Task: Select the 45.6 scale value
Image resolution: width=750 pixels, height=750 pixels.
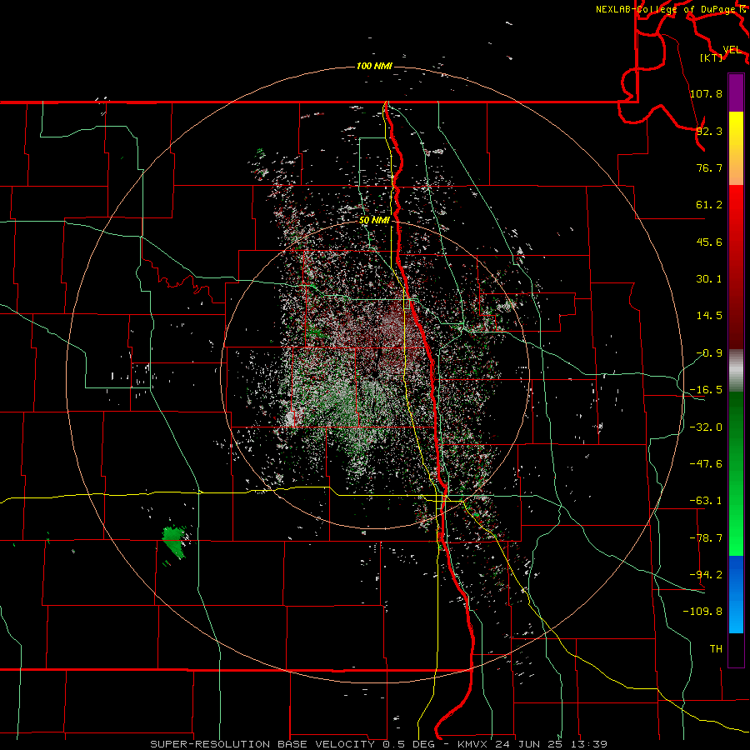Action: tap(709, 242)
